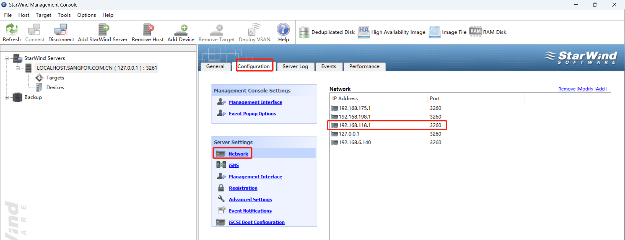Viewport: 625px width, 240px height.
Task: Open the Help menu
Action: point(108,15)
